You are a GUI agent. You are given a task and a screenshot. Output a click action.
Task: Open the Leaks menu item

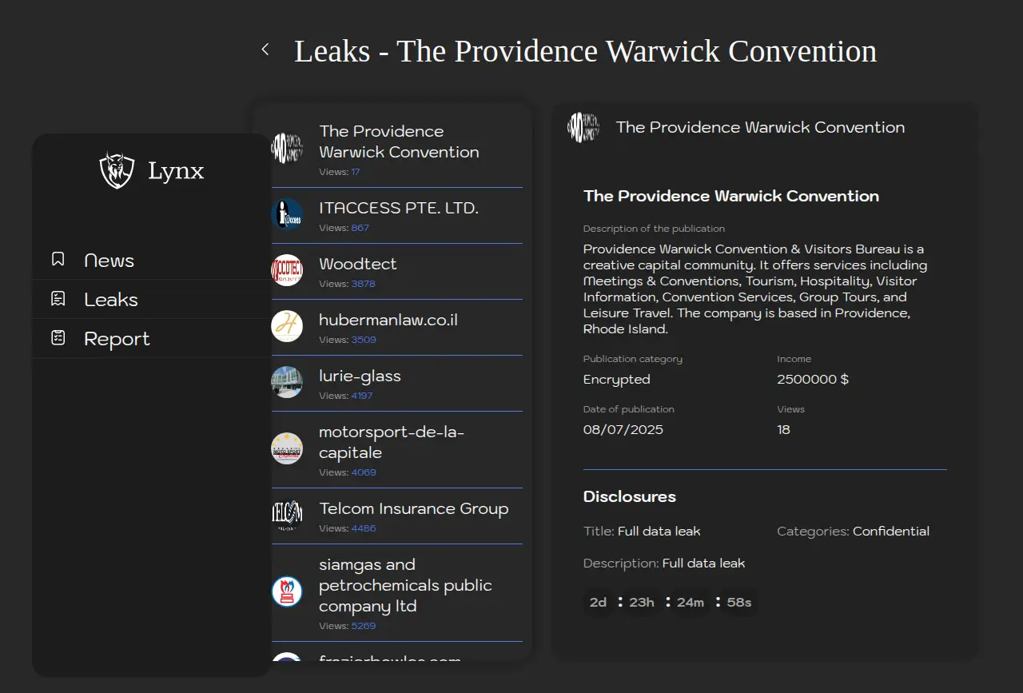click(111, 300)
